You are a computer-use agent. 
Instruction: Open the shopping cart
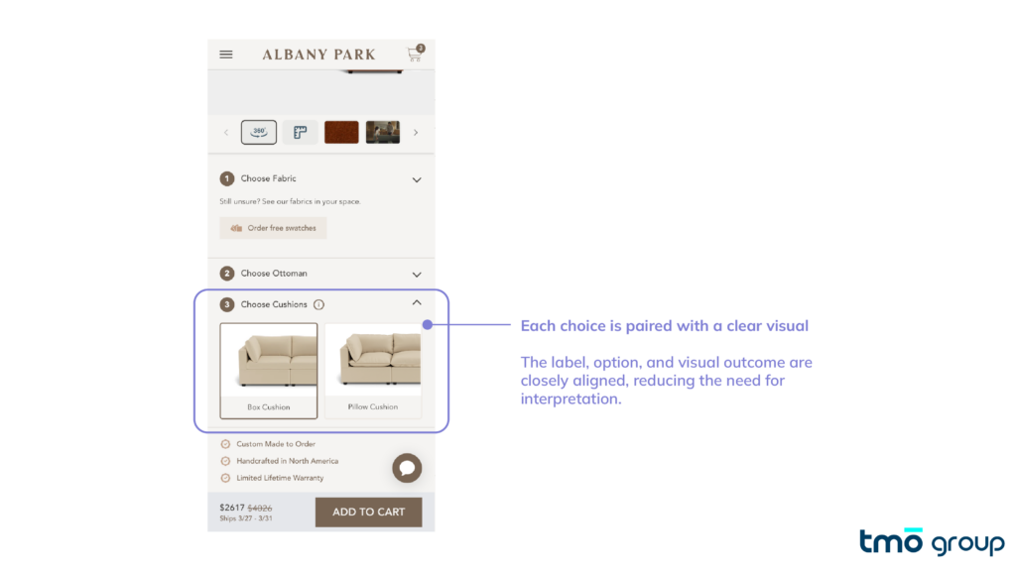pos(415,54)
